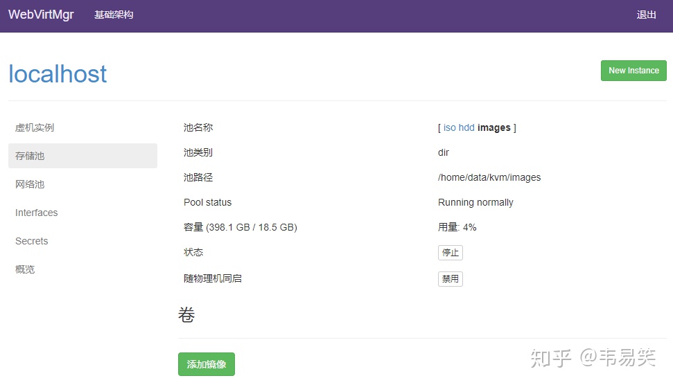Click the WebVirtMgr brand logo link
This screenshot has height=385, width=673.
pyautogui.click(x=41, y=15)
